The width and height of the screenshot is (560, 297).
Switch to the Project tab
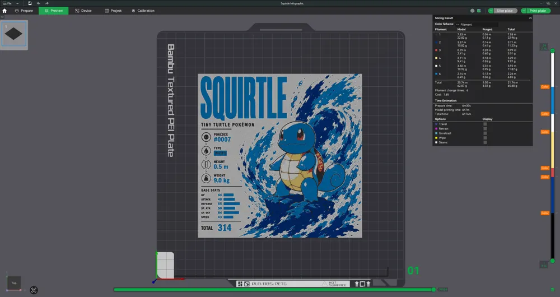pyautogui.click(x=113, y=11)
